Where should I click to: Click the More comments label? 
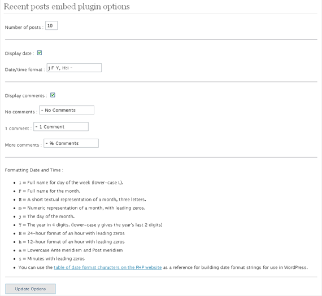tap(23, 145)
